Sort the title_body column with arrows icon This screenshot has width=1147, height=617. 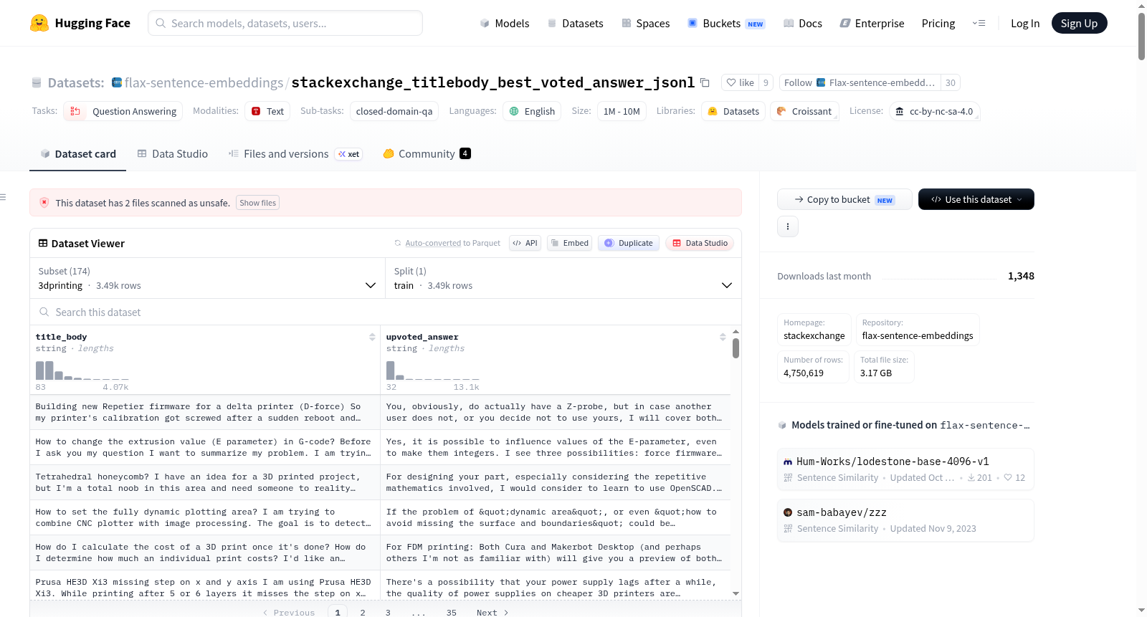coord(372,337)
